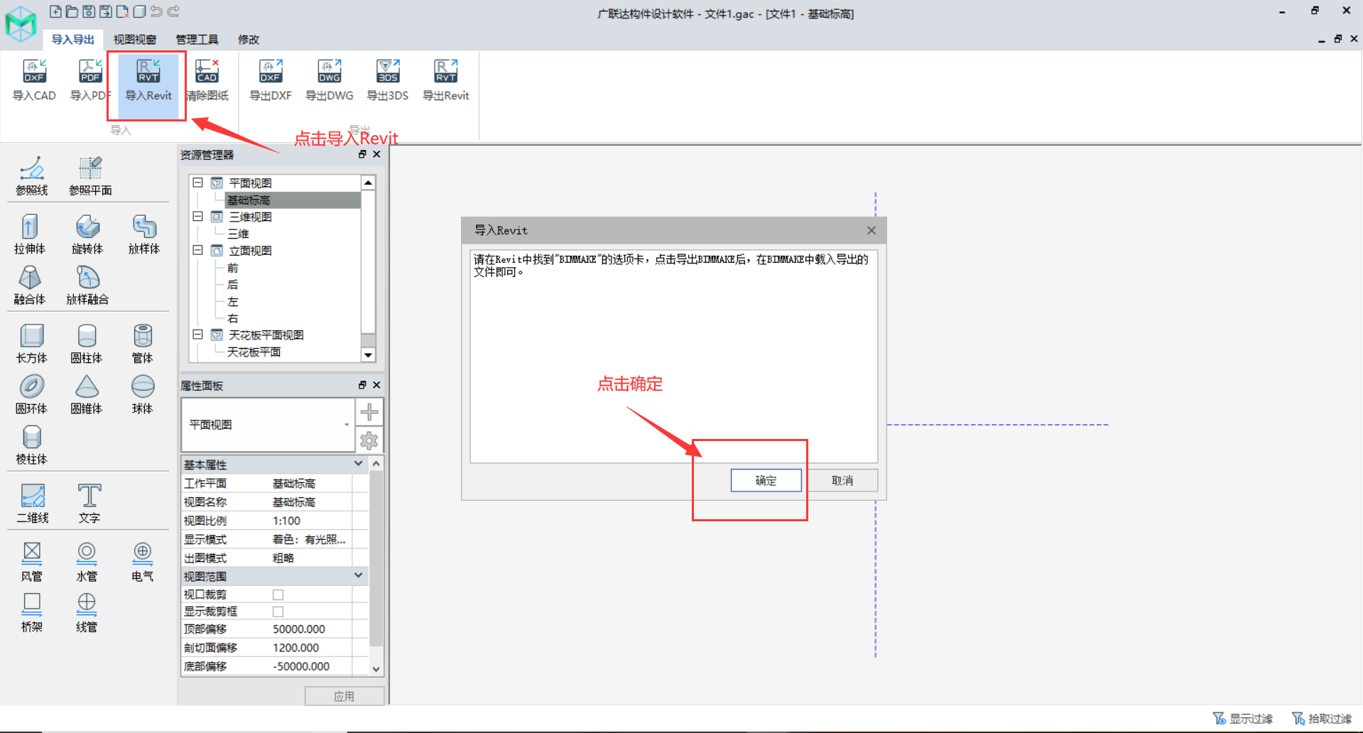The height and width of the screenshot is (733, 1363).
Task: Click the 顶部偏移 value 50000.000
Action: click(x=299, y=629)
